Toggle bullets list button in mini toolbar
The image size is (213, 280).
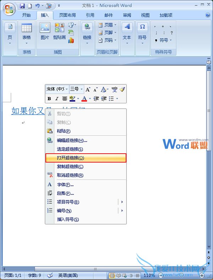click(x=111, y=98)
